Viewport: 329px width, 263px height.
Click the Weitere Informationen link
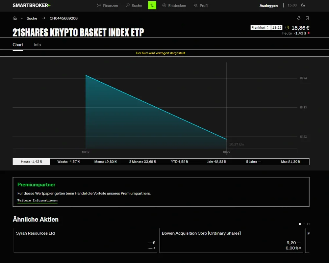[38, 200]
